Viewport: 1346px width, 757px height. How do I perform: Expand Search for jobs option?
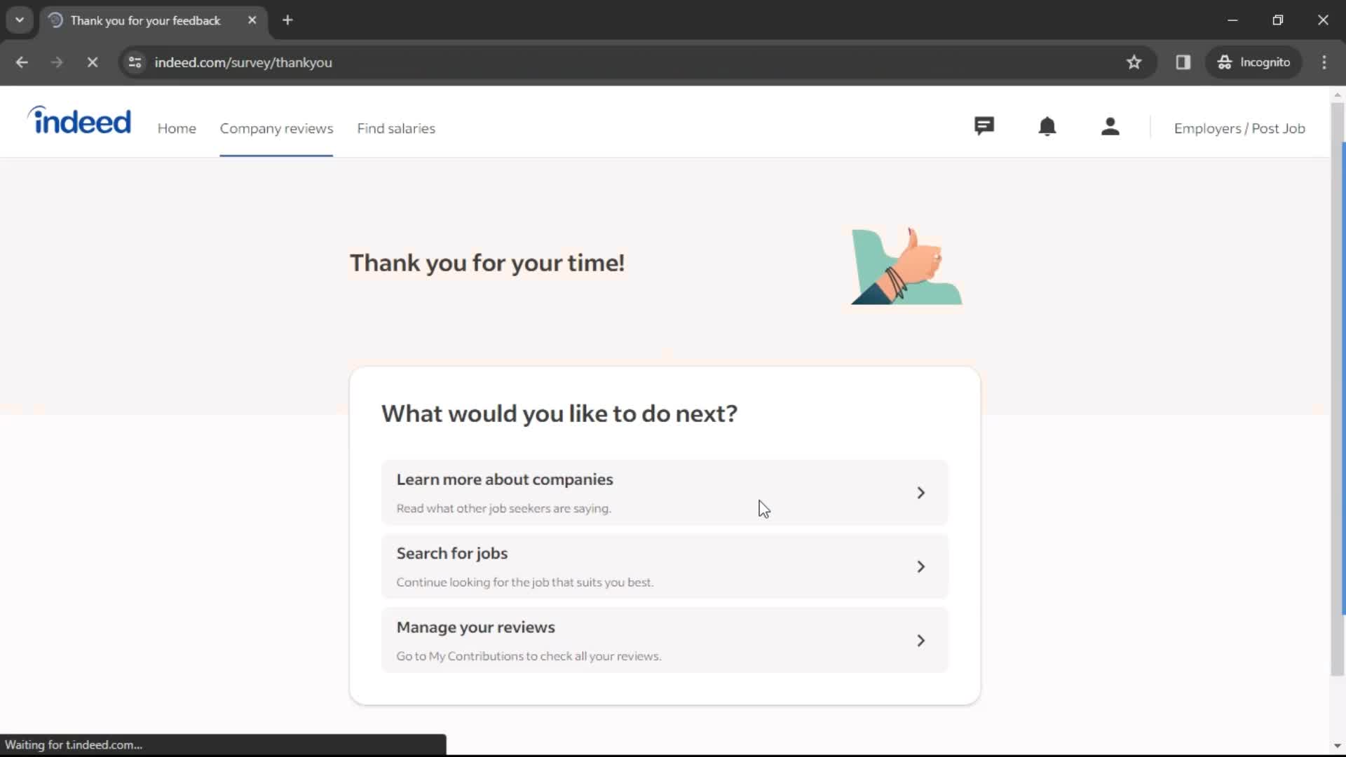(922, 566)
